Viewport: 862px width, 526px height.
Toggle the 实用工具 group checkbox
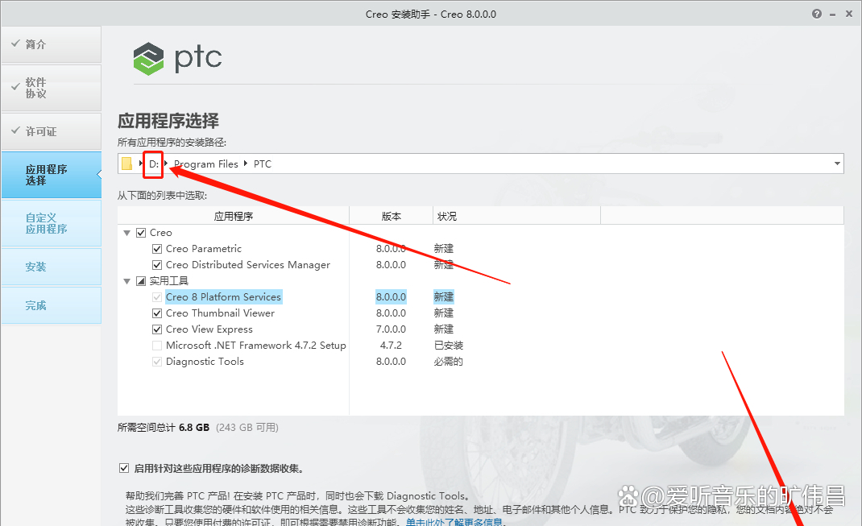[x=141, y=281]
